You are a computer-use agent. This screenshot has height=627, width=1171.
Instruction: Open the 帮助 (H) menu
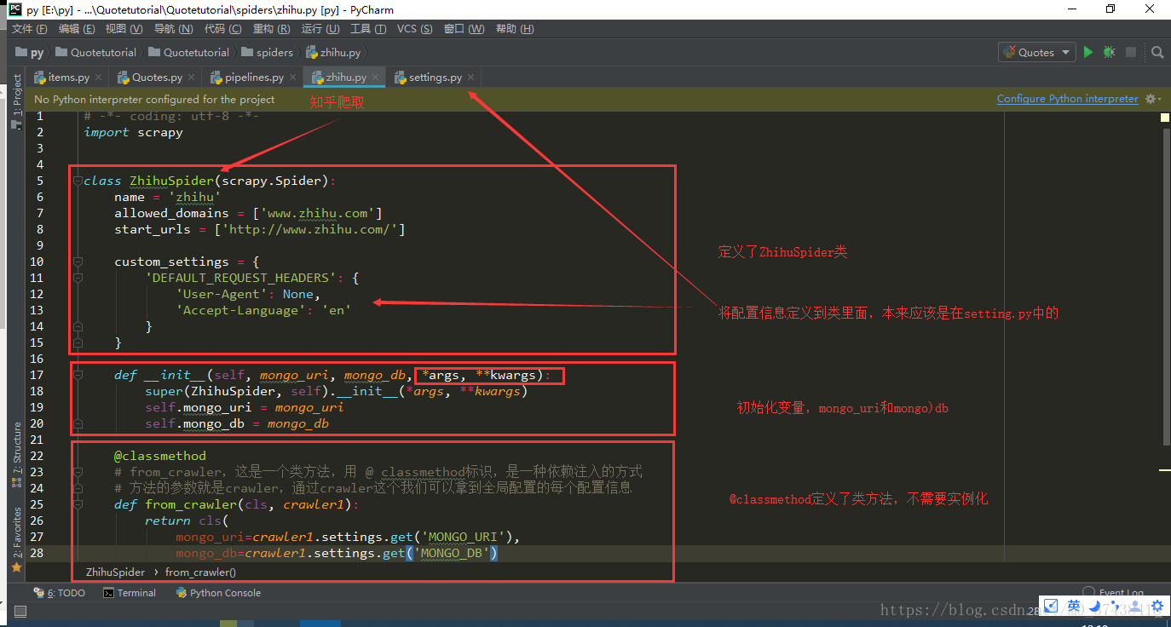pos(514,28)
